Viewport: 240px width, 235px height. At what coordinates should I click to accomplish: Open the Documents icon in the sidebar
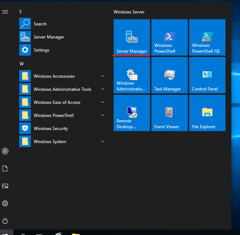pyautogui.click(x=5, y=169)
